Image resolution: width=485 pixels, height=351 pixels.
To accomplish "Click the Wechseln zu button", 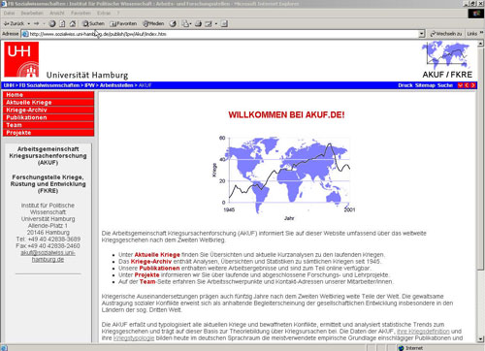I will coord(446,34).
